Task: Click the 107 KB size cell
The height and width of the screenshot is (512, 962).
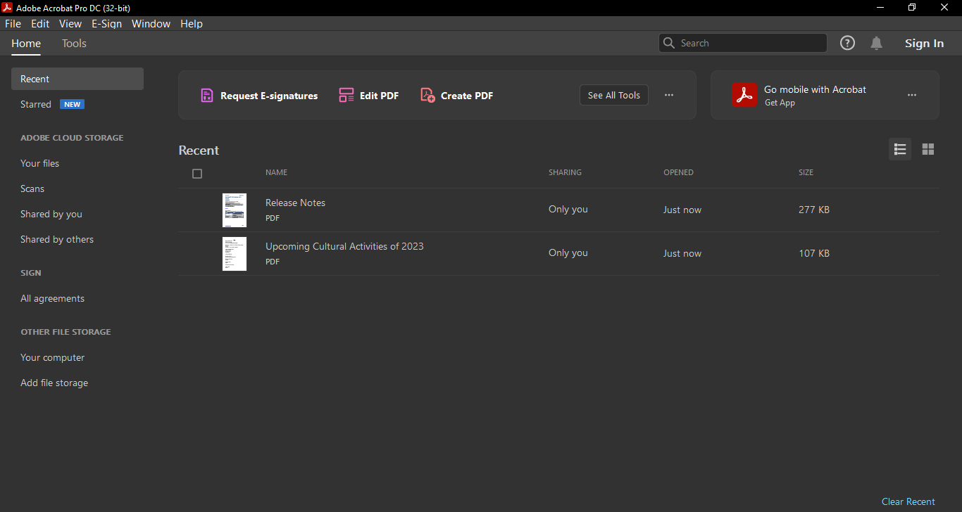Action: click(x=814, y=253)
